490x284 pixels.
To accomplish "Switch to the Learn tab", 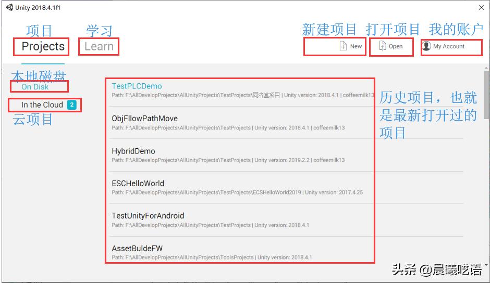I will tap(99, 46).
